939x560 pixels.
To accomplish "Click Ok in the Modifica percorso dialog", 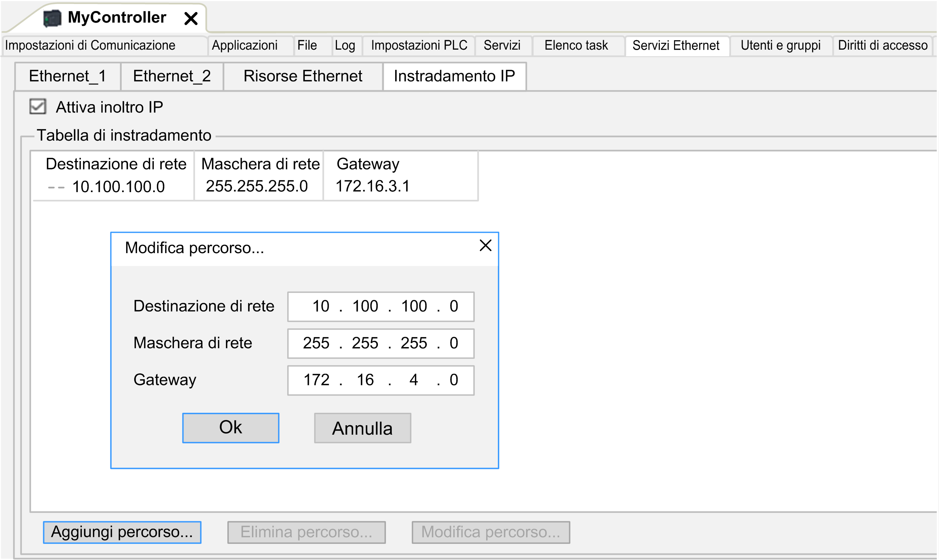I will coord(230,427).
